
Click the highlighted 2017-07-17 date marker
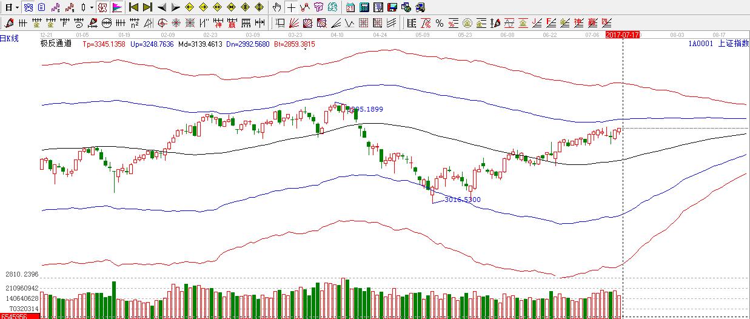(x=623, y=36)
